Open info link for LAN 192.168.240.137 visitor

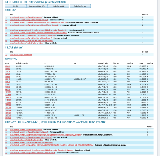coord(7,79)
